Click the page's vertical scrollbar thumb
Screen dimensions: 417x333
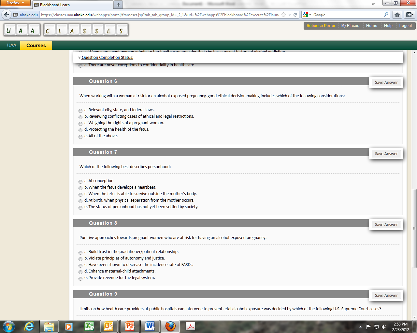point(414,228)
